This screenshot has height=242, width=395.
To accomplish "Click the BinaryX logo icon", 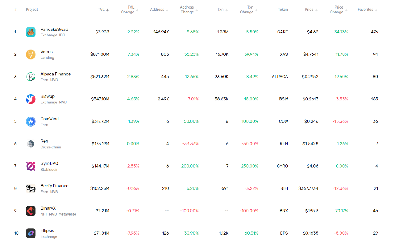I will coord(31,211).
